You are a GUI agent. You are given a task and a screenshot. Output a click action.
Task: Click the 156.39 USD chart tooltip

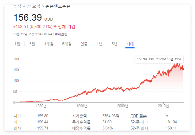(x=159, y=59)
